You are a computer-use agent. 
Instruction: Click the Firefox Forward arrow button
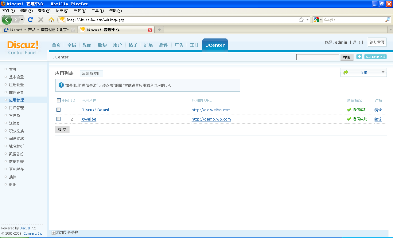coord(16,20)
